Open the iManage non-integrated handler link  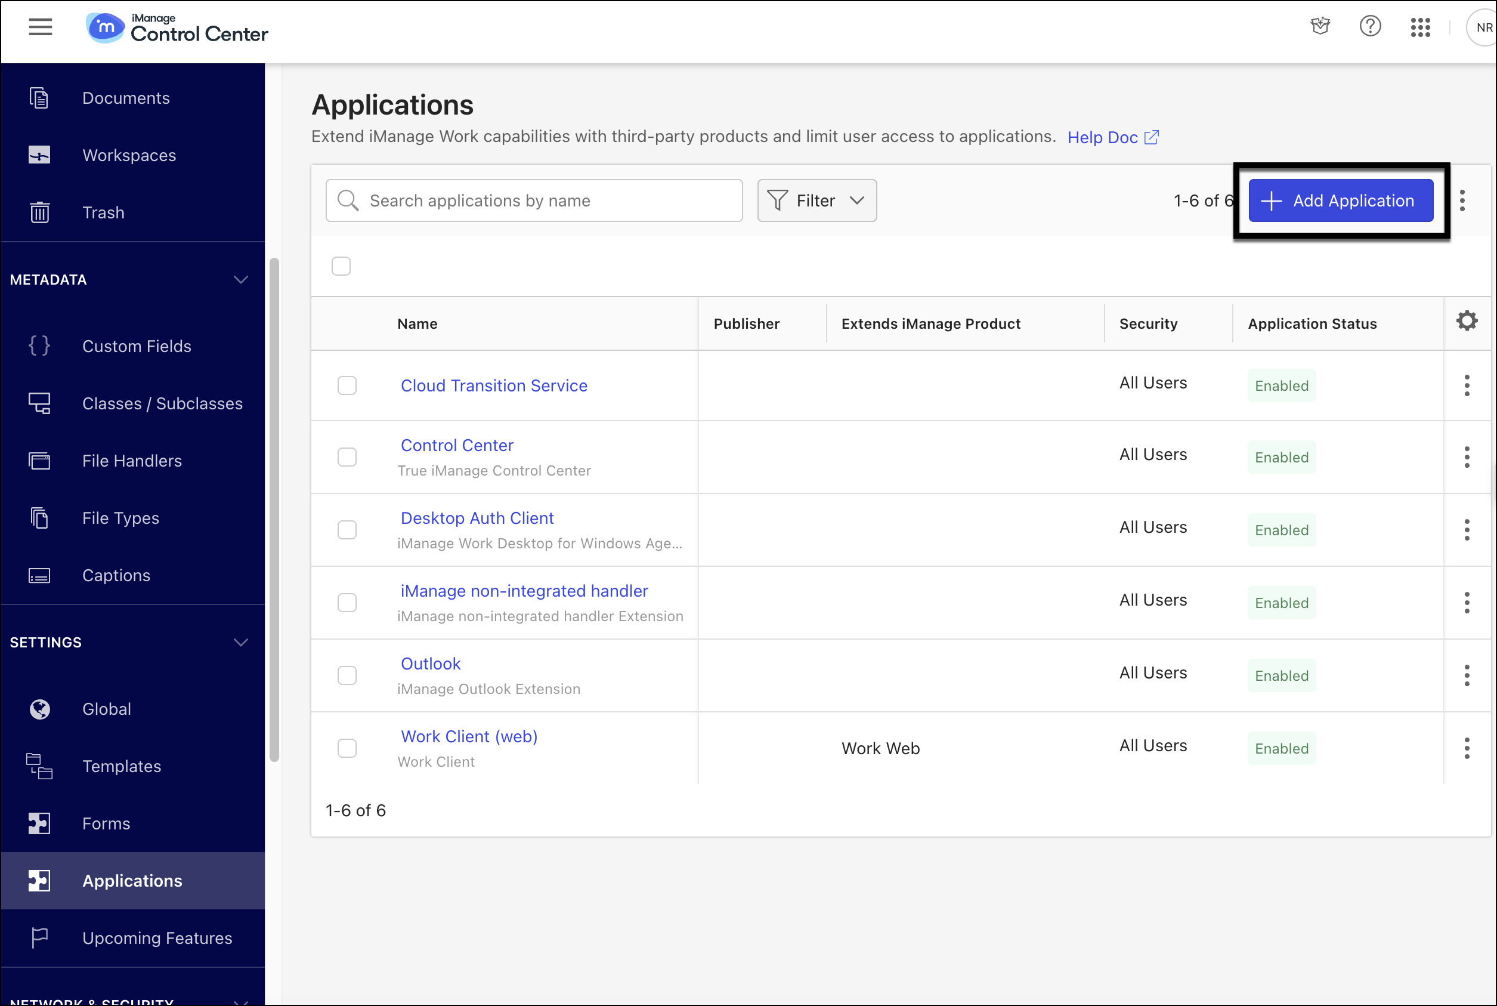pyautogui.click(x=524, y=591)
